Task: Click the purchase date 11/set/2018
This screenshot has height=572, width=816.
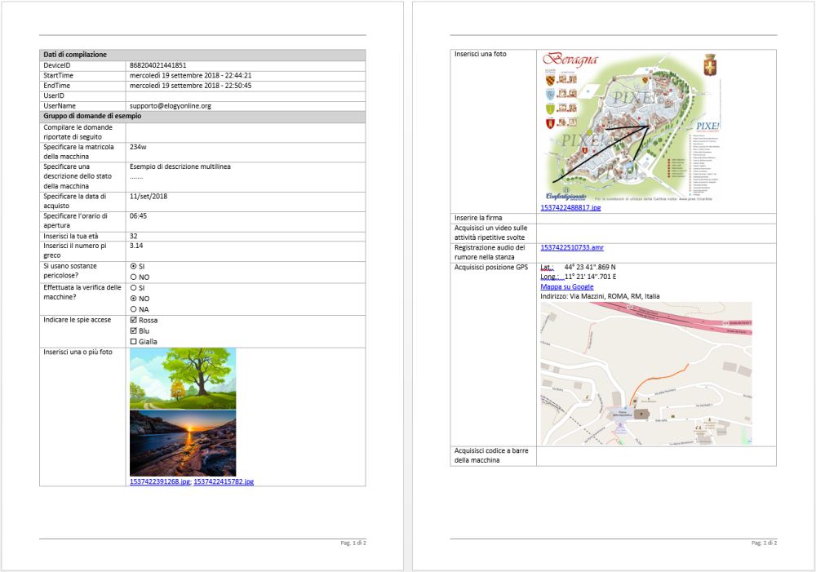Action: pos(149,196)
